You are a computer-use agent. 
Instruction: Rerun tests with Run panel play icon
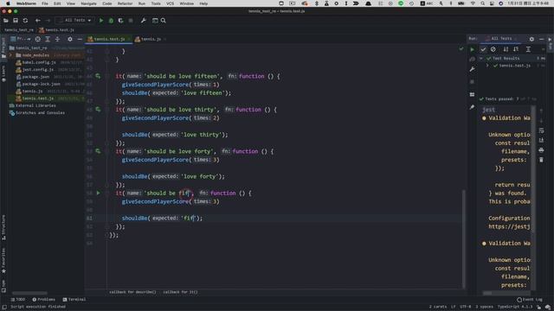coord(472,50)
